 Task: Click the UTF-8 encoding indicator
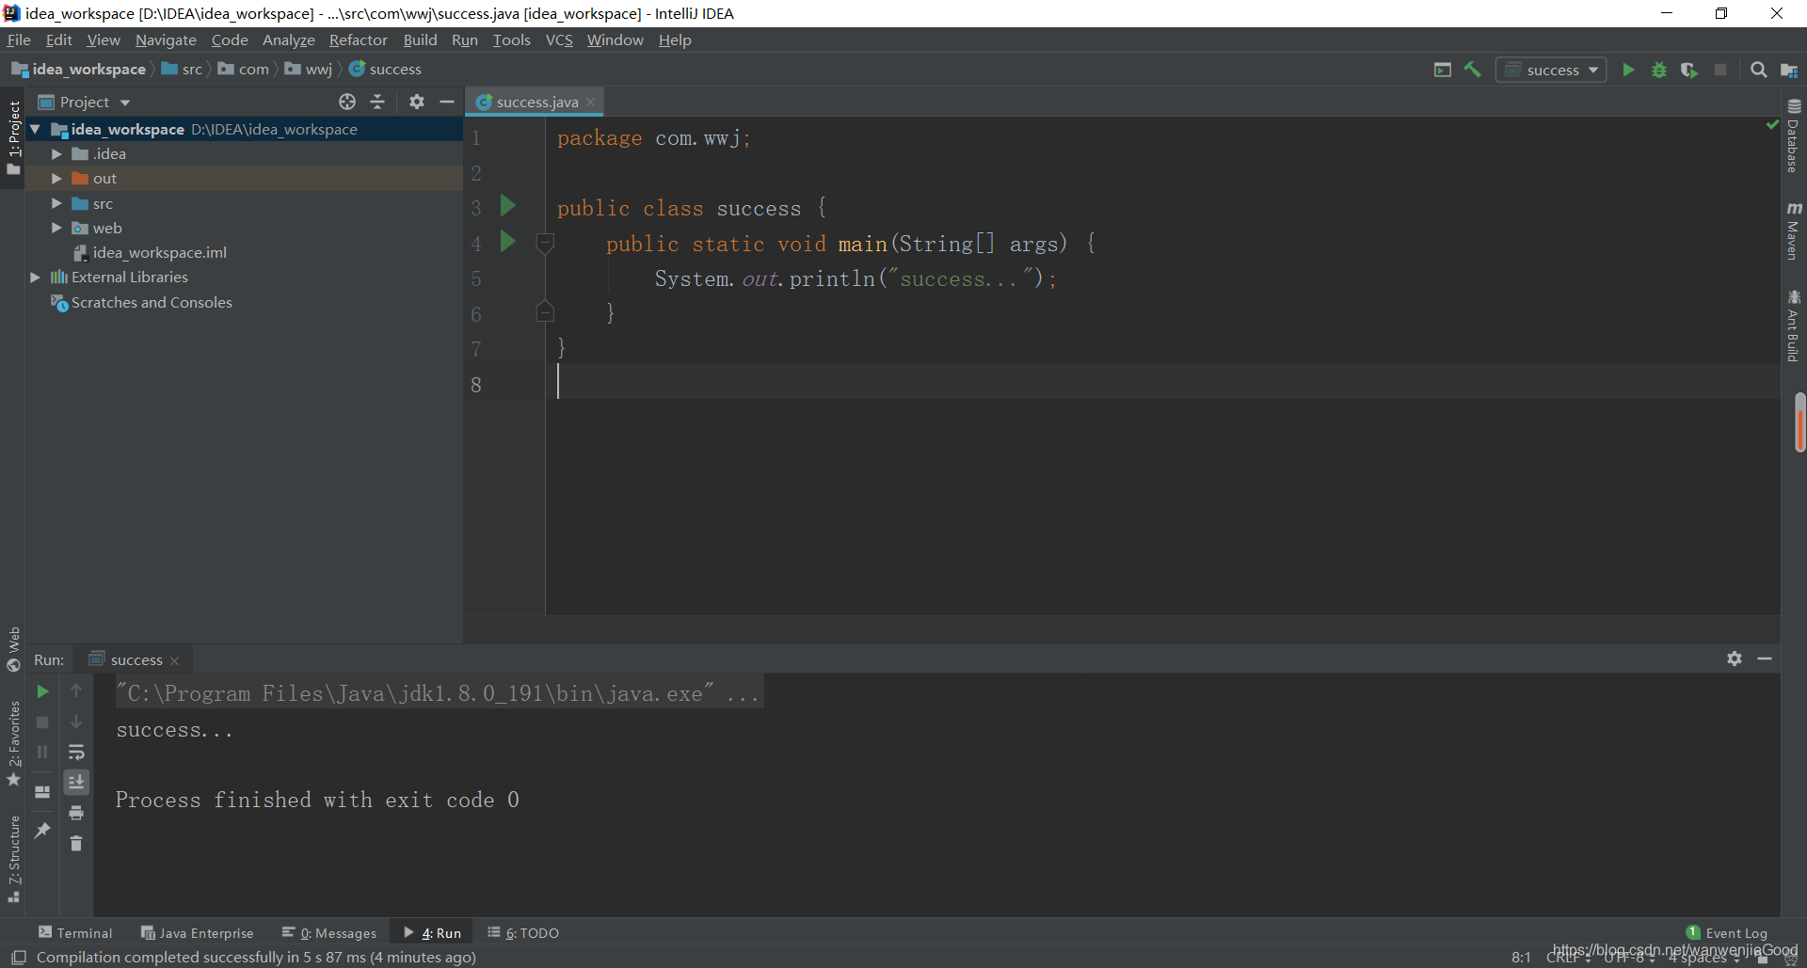coord(1629,958)
